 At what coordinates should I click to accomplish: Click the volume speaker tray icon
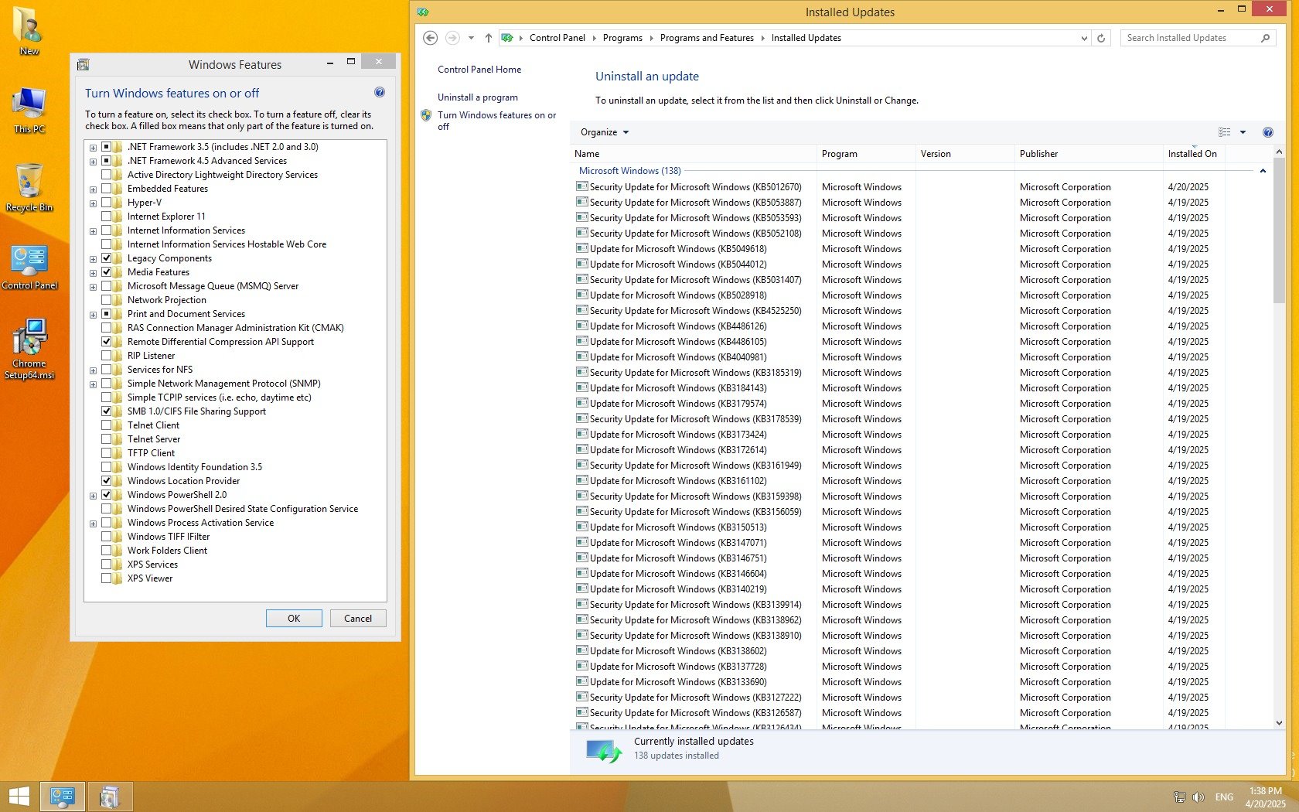(1198, 797)
